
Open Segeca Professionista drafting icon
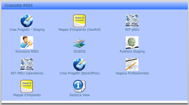(x=132, y=64)
